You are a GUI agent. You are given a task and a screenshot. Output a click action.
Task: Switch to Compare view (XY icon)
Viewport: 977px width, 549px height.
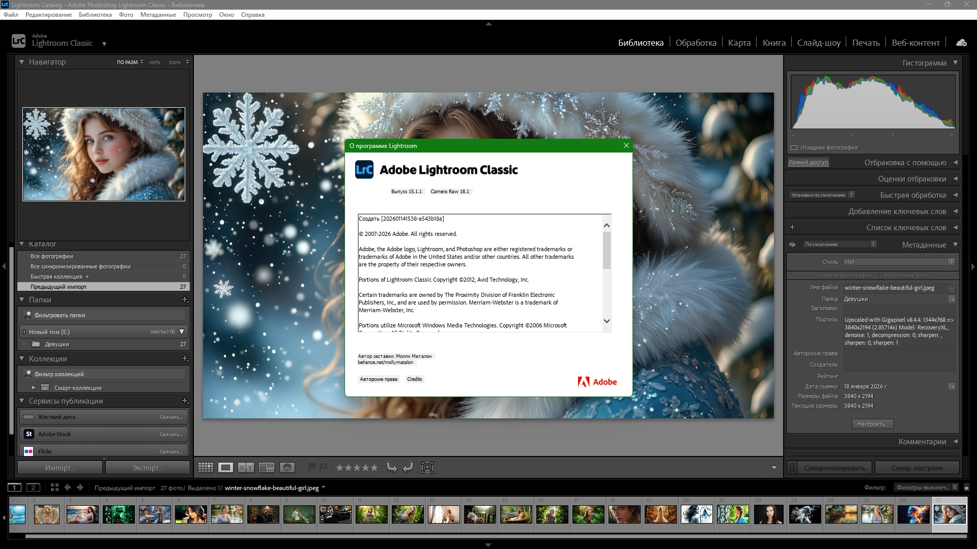coord(246,468)
